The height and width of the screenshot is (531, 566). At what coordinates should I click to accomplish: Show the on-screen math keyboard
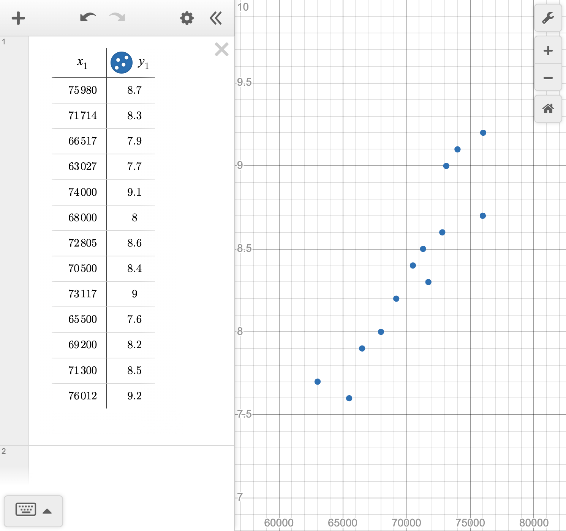[25, 509]
